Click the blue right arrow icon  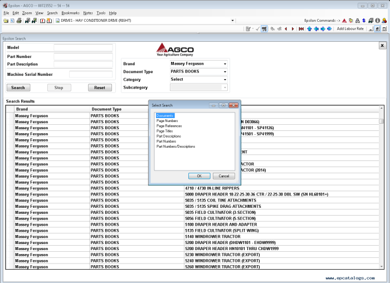[323, 29]
